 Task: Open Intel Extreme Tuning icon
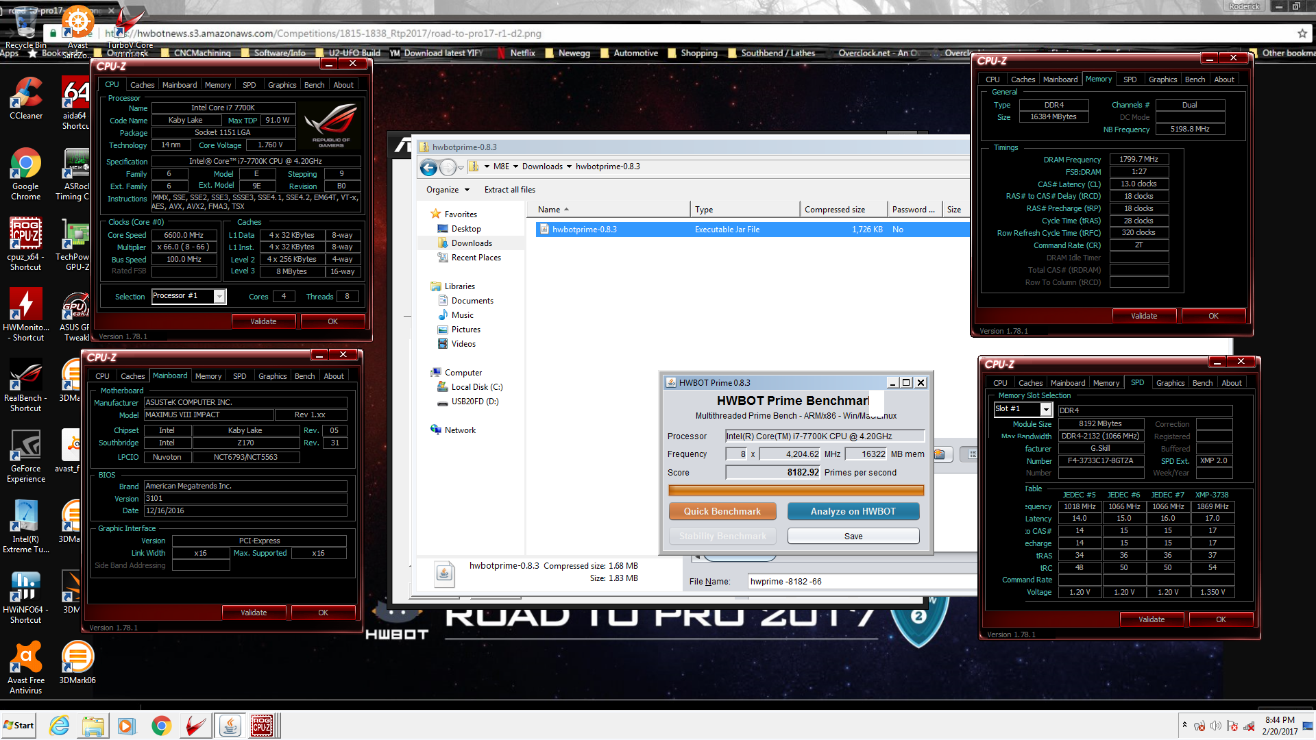pos(26,526)
